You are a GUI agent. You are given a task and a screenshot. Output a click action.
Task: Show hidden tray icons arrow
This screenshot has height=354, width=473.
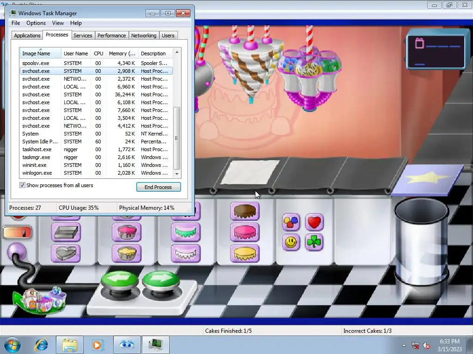tap(404, 346)
